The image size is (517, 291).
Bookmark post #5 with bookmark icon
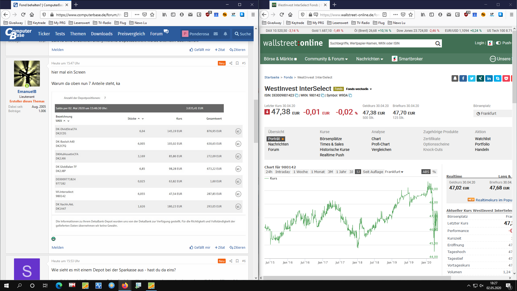[x=237, y=63]
